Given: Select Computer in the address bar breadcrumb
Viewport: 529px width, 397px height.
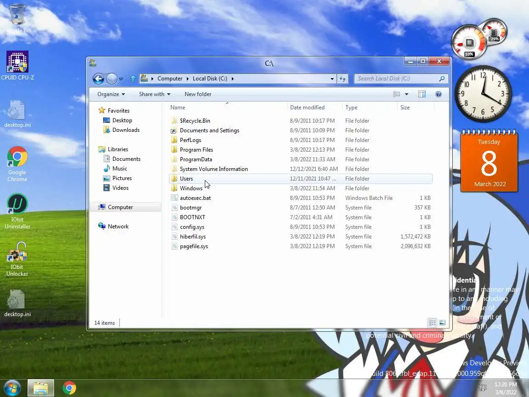Looking at the screenshot, I should tap(170, 79).
